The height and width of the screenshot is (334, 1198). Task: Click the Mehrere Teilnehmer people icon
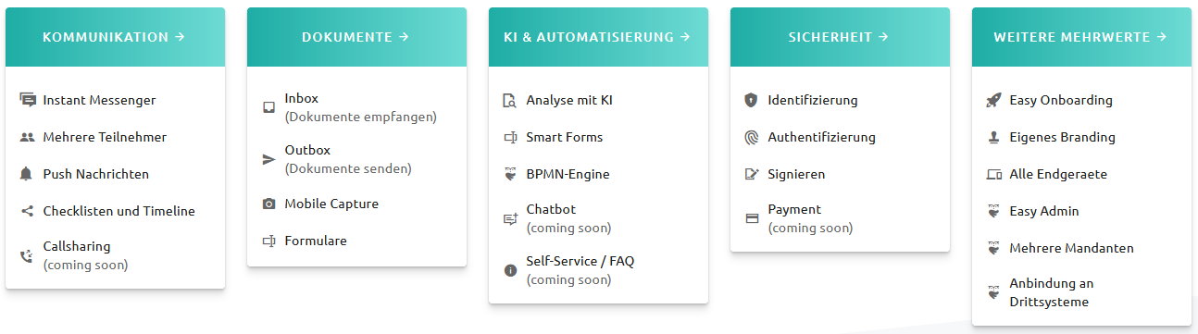point(28,137)
